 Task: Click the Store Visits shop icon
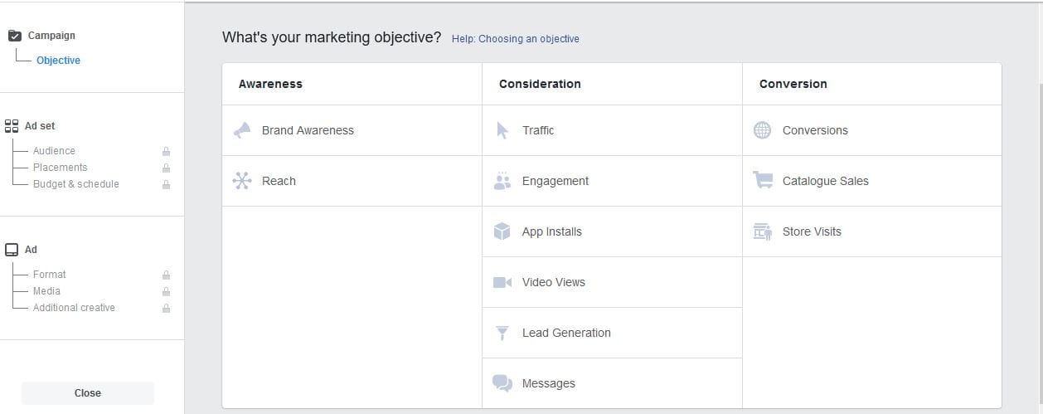tap(763, 231)
